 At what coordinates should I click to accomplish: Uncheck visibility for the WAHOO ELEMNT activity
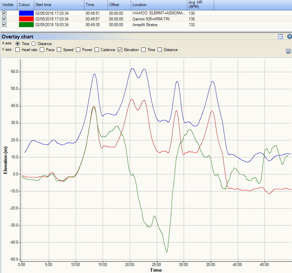[x=4, y=13]
